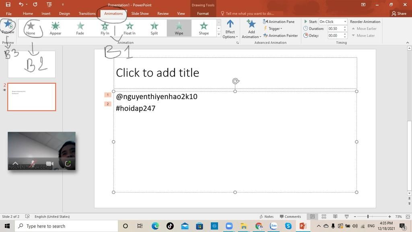Open the Add Animation gallery

pyautogui.click(x=251, y=29)
